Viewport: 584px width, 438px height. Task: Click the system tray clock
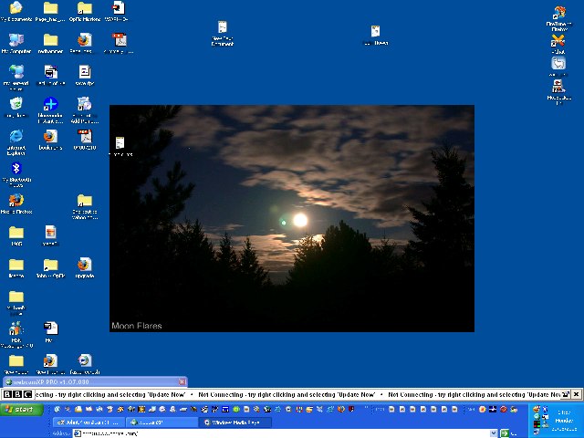[x=564, y=421]
